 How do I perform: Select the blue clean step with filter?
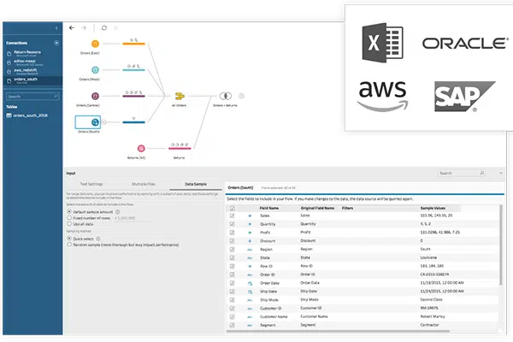[x=133, y=122]
